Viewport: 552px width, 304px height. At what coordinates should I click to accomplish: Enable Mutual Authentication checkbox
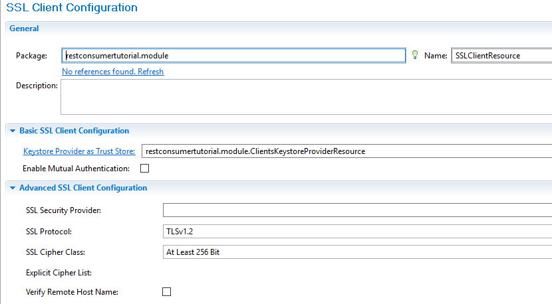(145, 169)
